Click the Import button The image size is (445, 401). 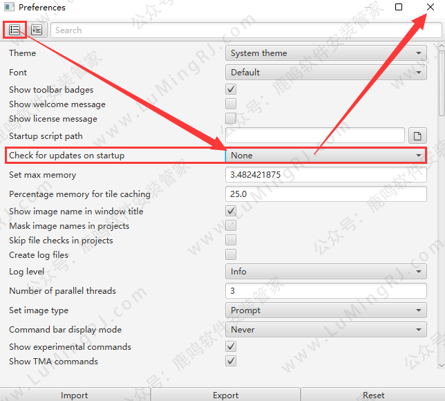(74, 395)
